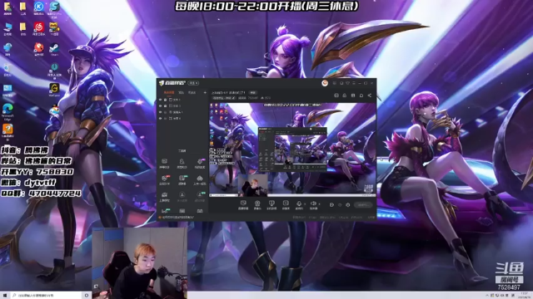Toggle eye icon of second source row
The width and height of the screenshot is (533, 299).
[161, 105]
